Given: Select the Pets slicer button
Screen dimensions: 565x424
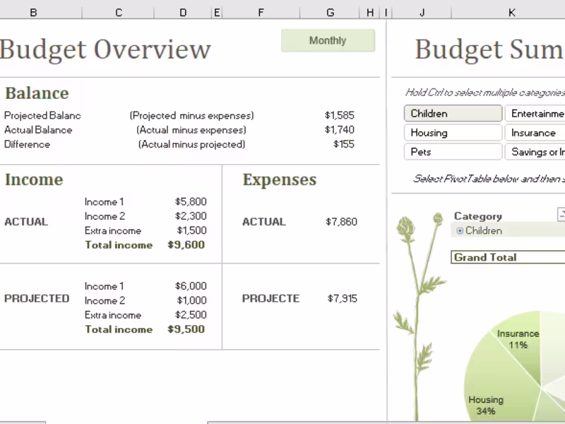Looking at the screenshot, I should point(453,152).
